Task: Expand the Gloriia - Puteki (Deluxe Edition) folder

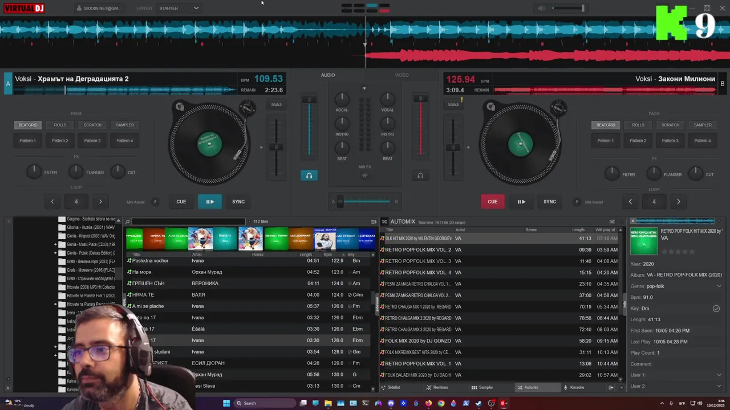Action: pyautogui.click(x=55, y=253)
